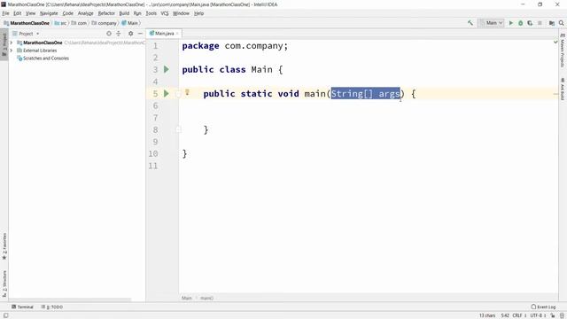Run the Main configuration with green play button

pos(511,23)
